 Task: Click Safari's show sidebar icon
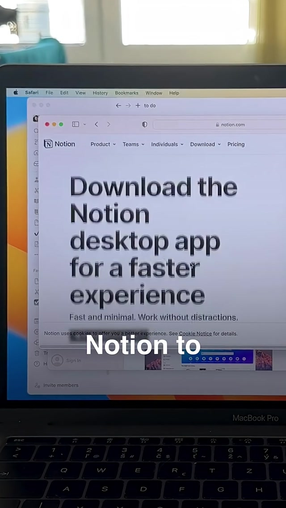tap(76, 124)
